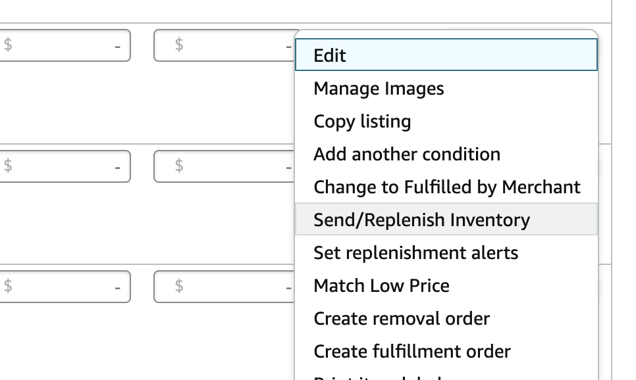The image size is (636, 380).
Task: Open Manage Images
Action: [x=379, y=88]
